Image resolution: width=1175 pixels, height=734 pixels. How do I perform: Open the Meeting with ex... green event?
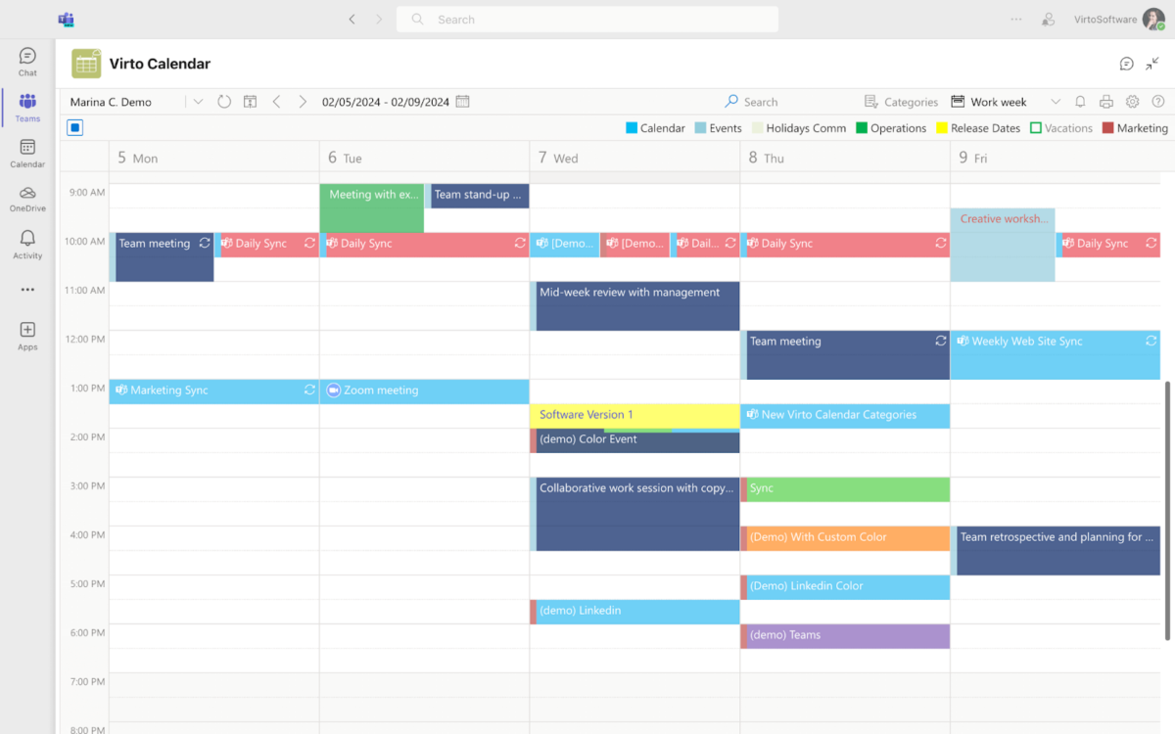pyautogui.click(x=372, y=207)
